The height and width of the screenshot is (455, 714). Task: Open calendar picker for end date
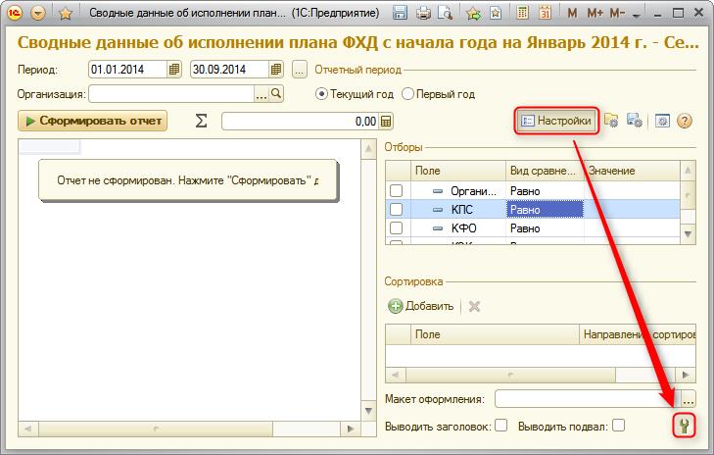tap(276, 70)
